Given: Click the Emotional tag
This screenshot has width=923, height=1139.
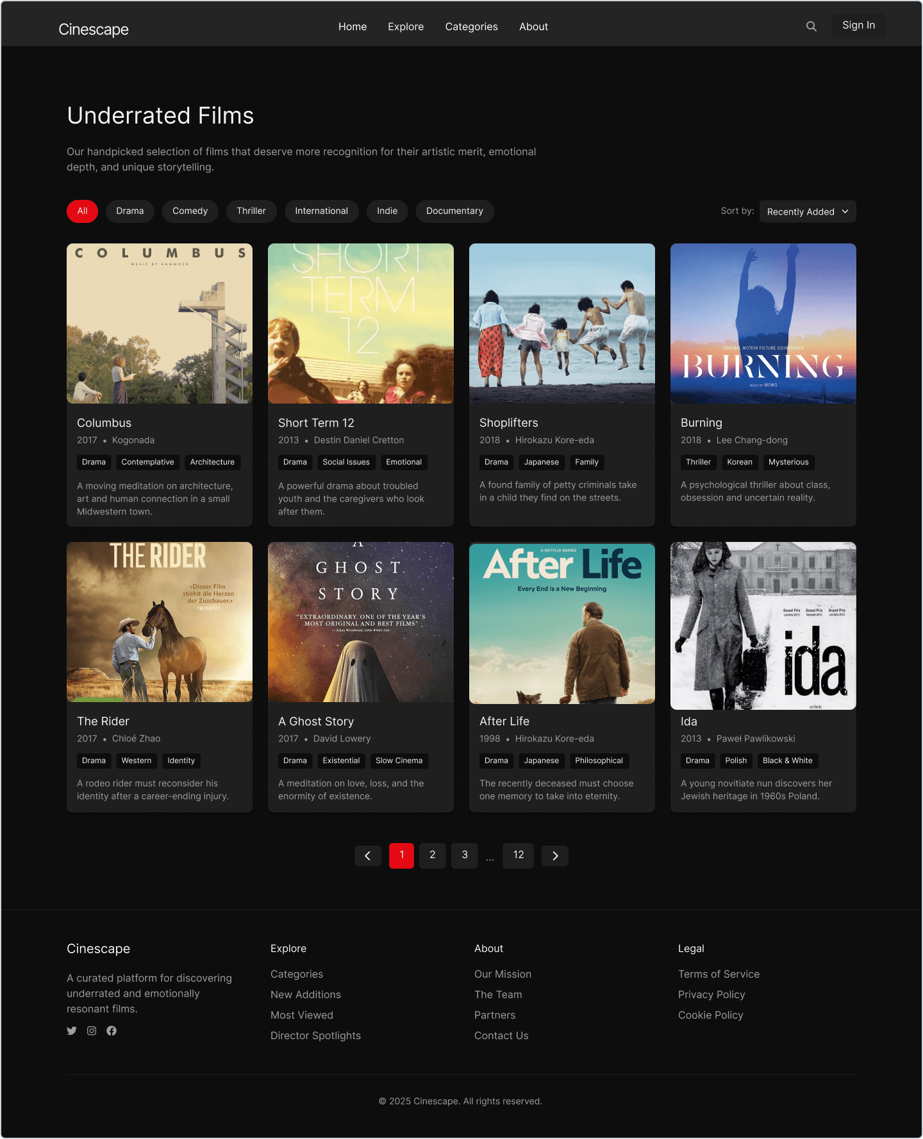Looking at the screenshot, I should pos(404,463).
